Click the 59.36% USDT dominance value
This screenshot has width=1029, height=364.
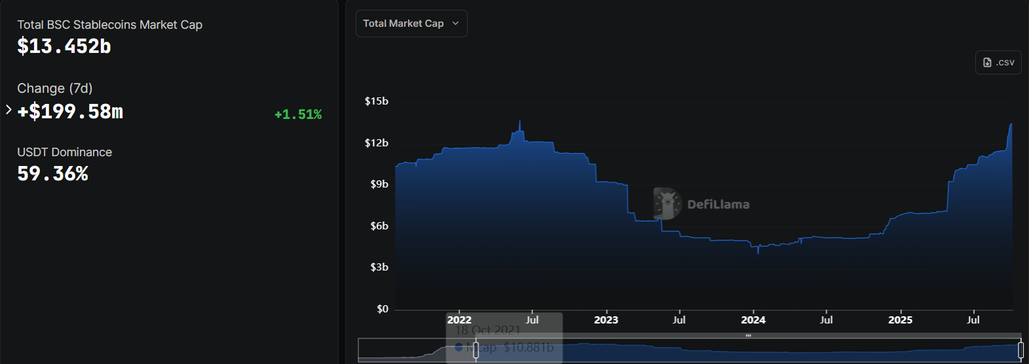pyautogui.click(x=52, y=174)
